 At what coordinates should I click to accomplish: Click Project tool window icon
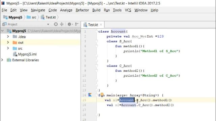pos(4,24)
